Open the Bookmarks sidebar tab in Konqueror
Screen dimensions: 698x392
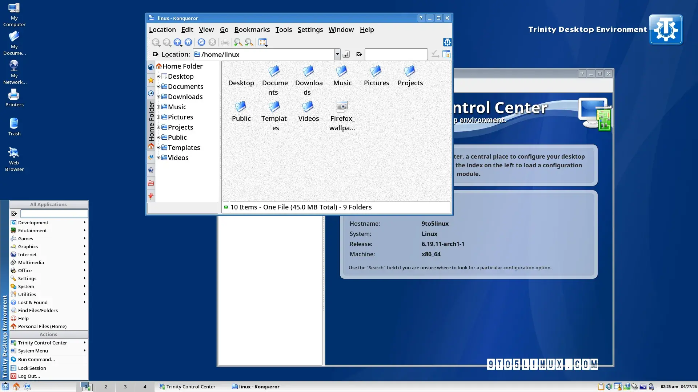151,80
